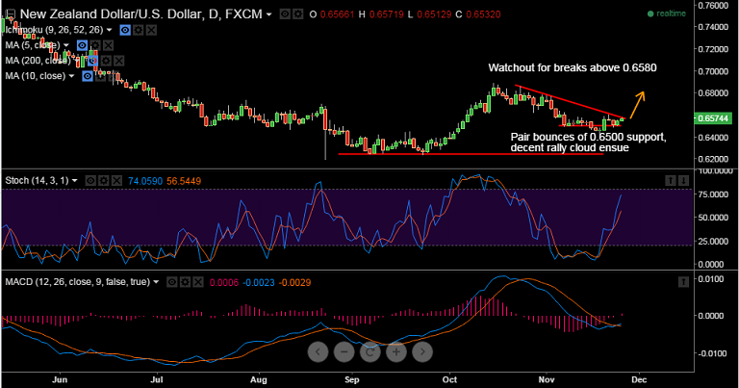
Task: Remove the MA (5, close) indicator
Action: [x=108, y=45]
